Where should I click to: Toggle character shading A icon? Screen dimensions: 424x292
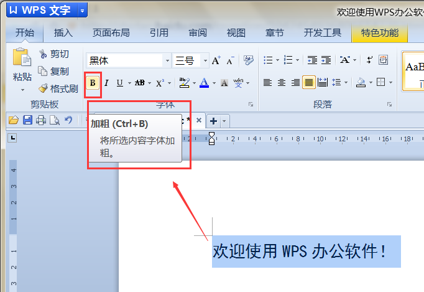pos(224,83)
